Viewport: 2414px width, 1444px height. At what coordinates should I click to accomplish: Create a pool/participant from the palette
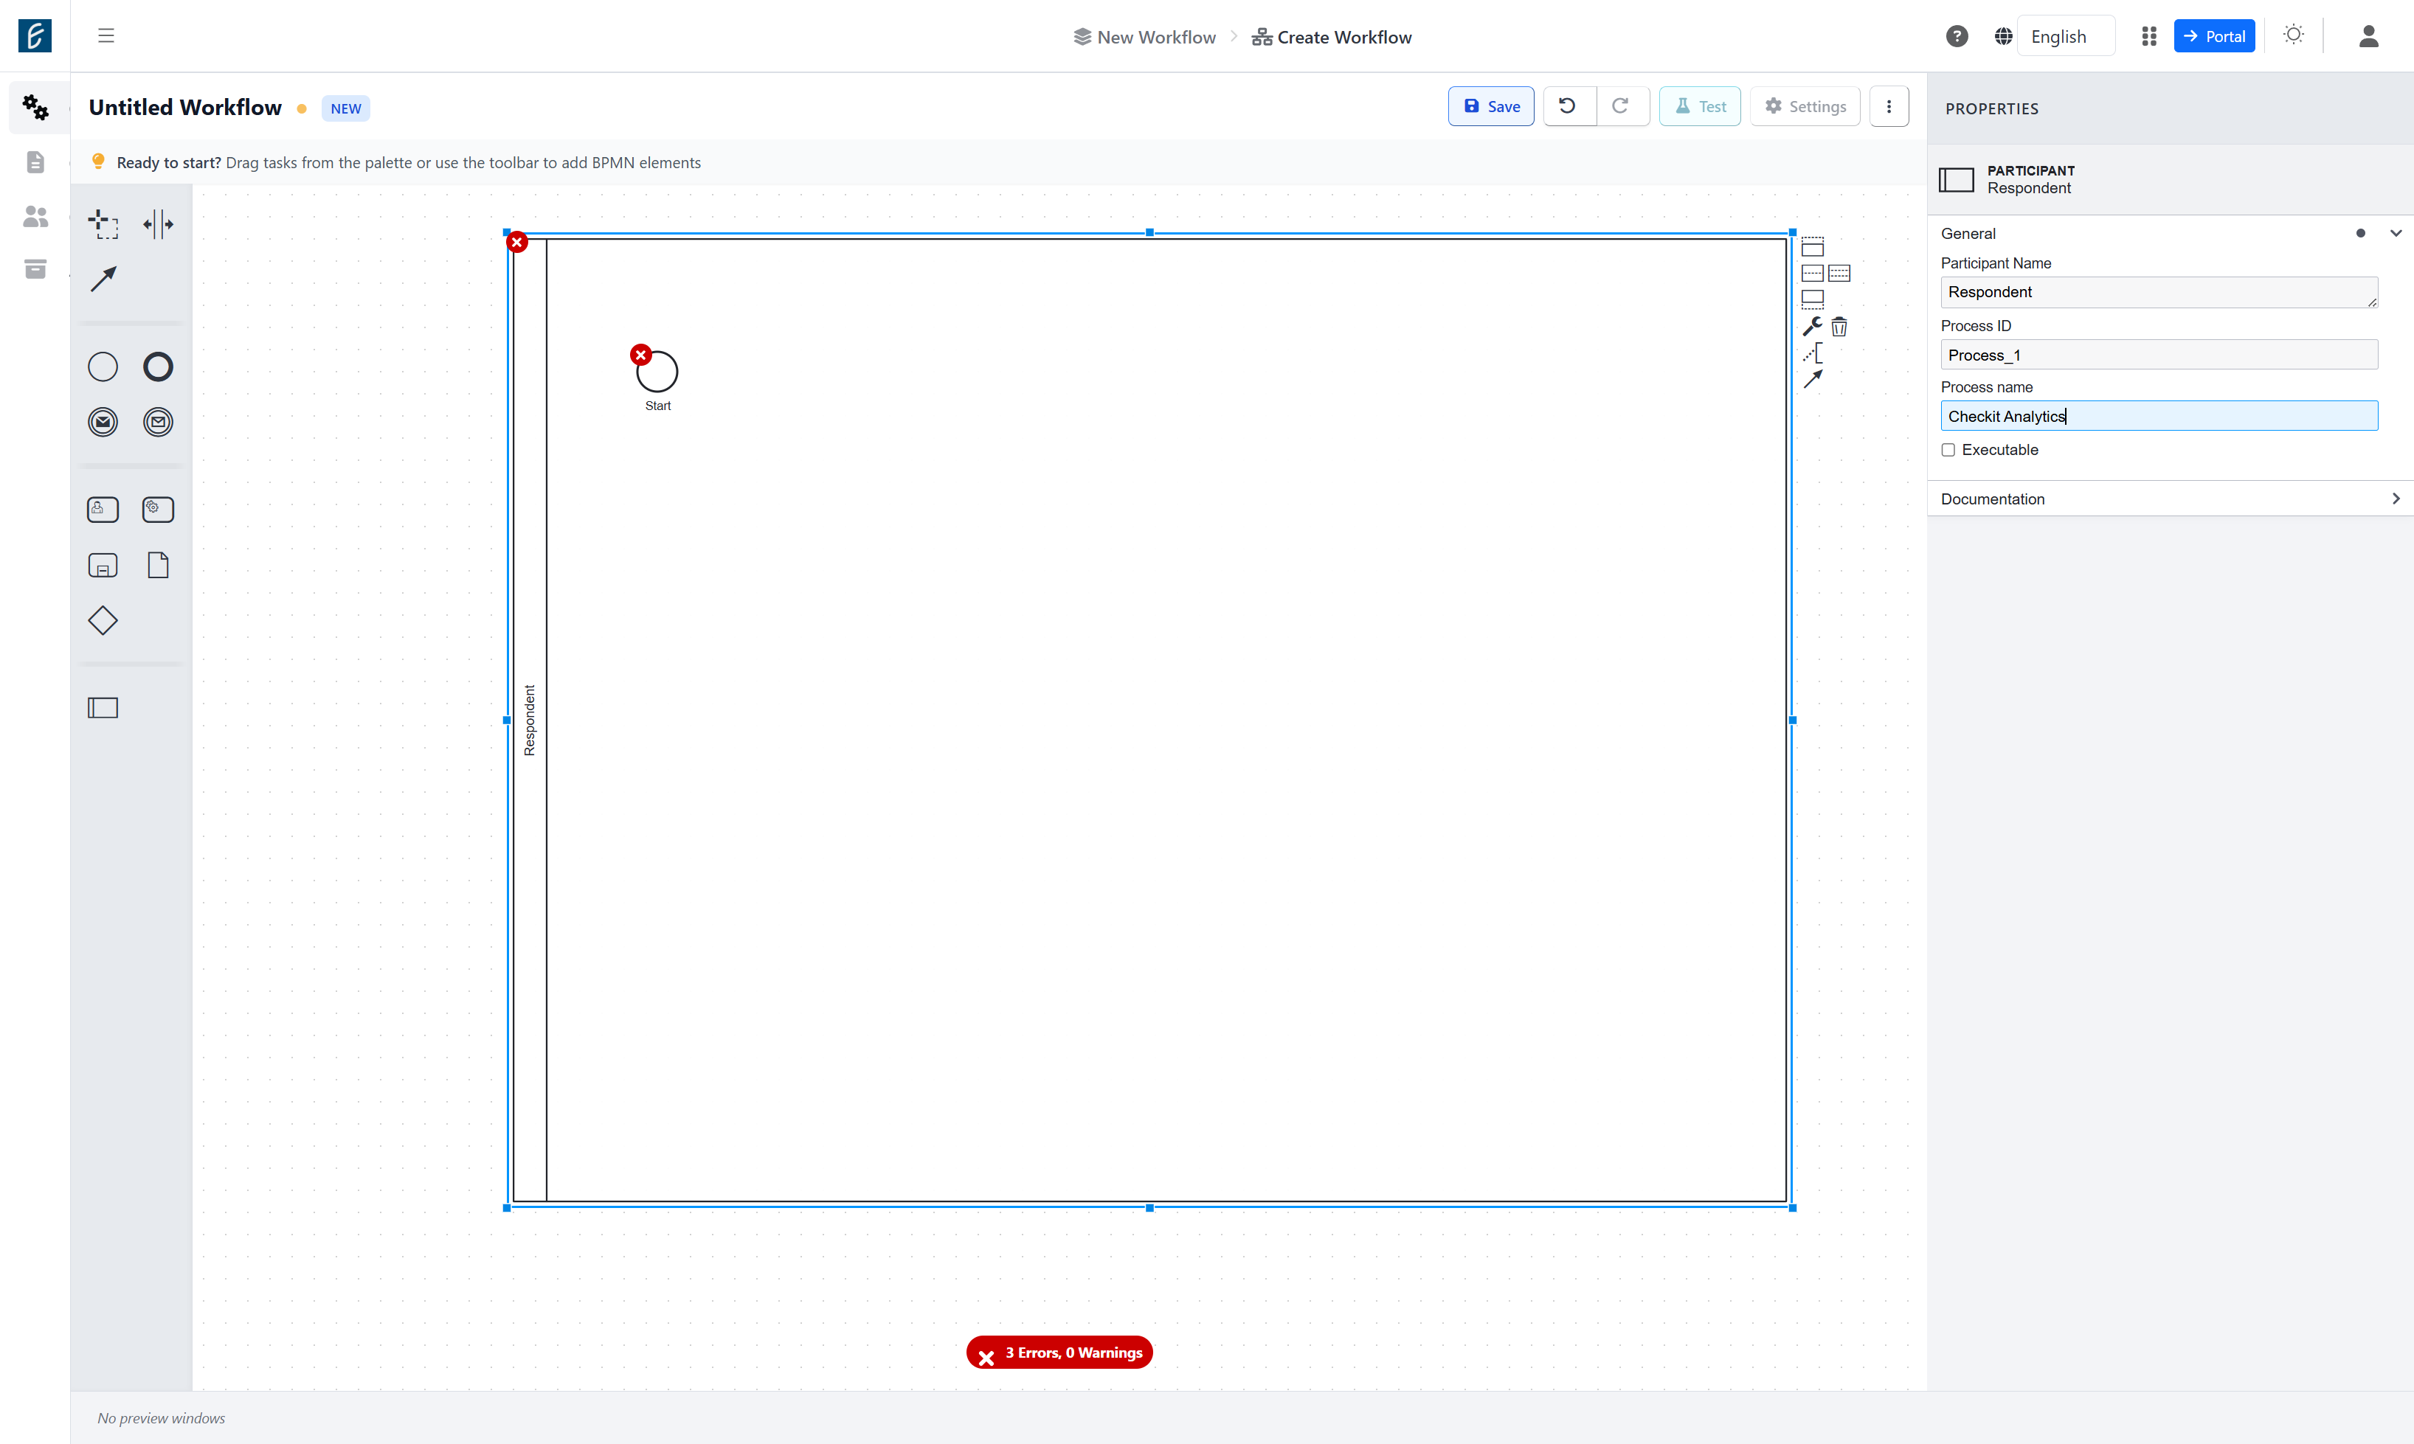pyautogui.click(x=103, y=709)
